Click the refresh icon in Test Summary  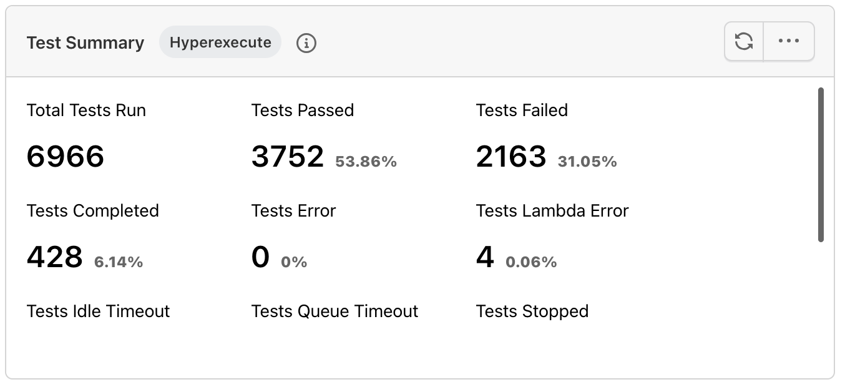point(744,42)
